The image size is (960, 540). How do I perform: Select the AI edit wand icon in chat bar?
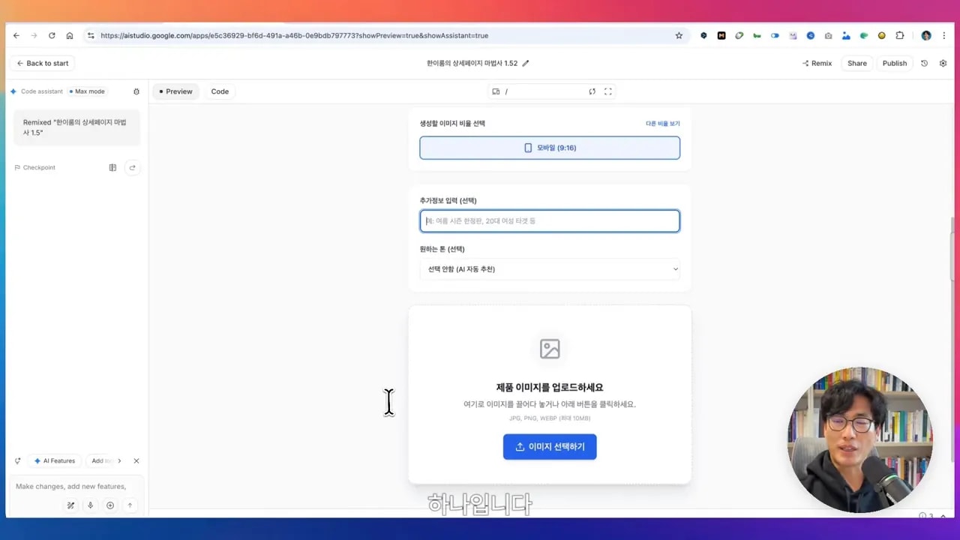click(x=70, y=505)
